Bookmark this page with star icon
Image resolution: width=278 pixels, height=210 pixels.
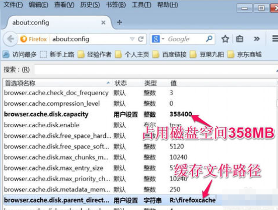pos(225,39)
